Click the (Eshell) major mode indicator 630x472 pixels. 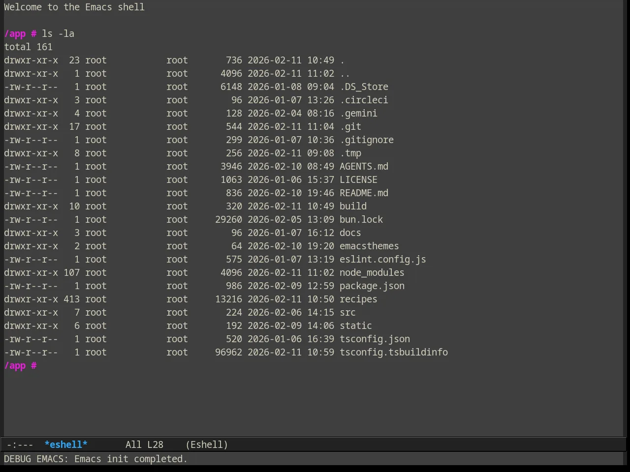207,444
